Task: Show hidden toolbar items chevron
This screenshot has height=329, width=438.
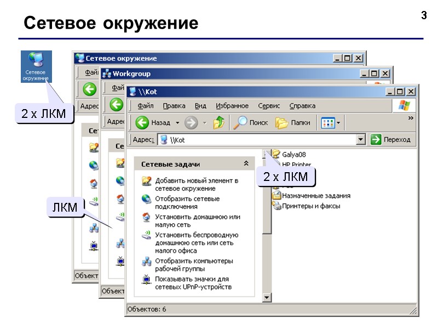Action: pyautogui.click(x=411, y=118)
